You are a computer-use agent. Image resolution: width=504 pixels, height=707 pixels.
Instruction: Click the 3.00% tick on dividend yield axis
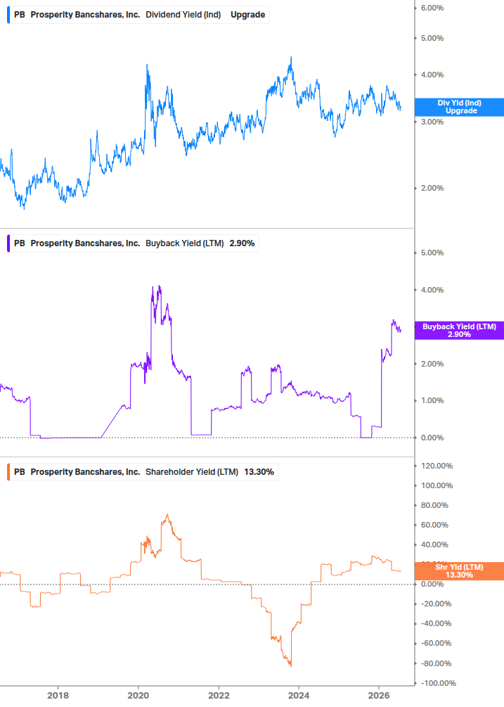coord(432,122)
